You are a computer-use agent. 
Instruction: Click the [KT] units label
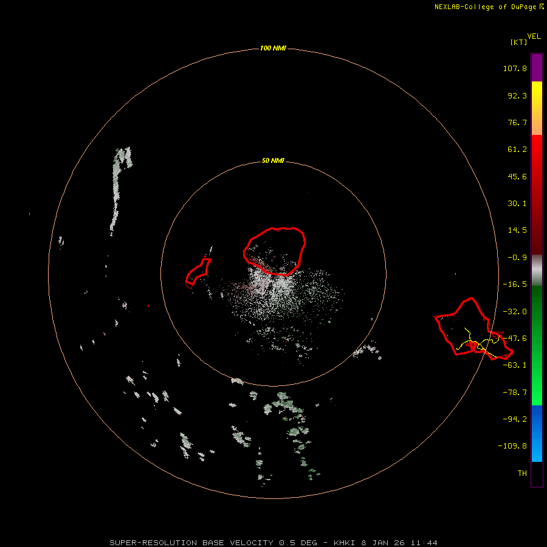pyautogui.click(x=519, y=42)
